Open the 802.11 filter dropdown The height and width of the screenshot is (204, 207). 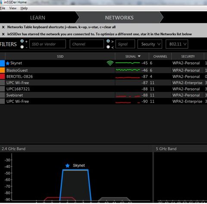(177, 44)
